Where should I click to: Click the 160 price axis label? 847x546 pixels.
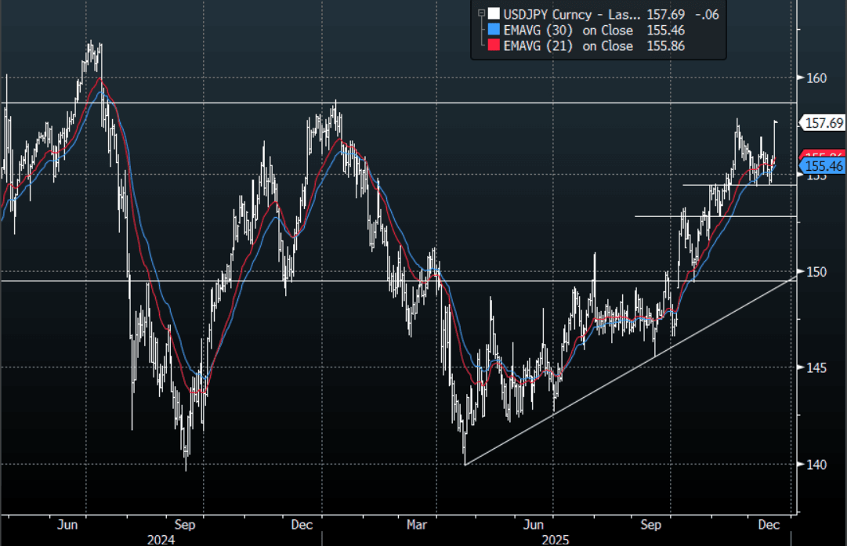817,78
